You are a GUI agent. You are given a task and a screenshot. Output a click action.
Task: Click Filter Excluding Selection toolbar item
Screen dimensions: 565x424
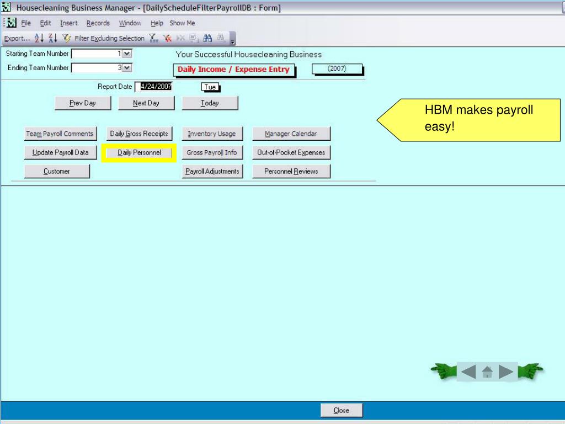(x=110, y=38)
